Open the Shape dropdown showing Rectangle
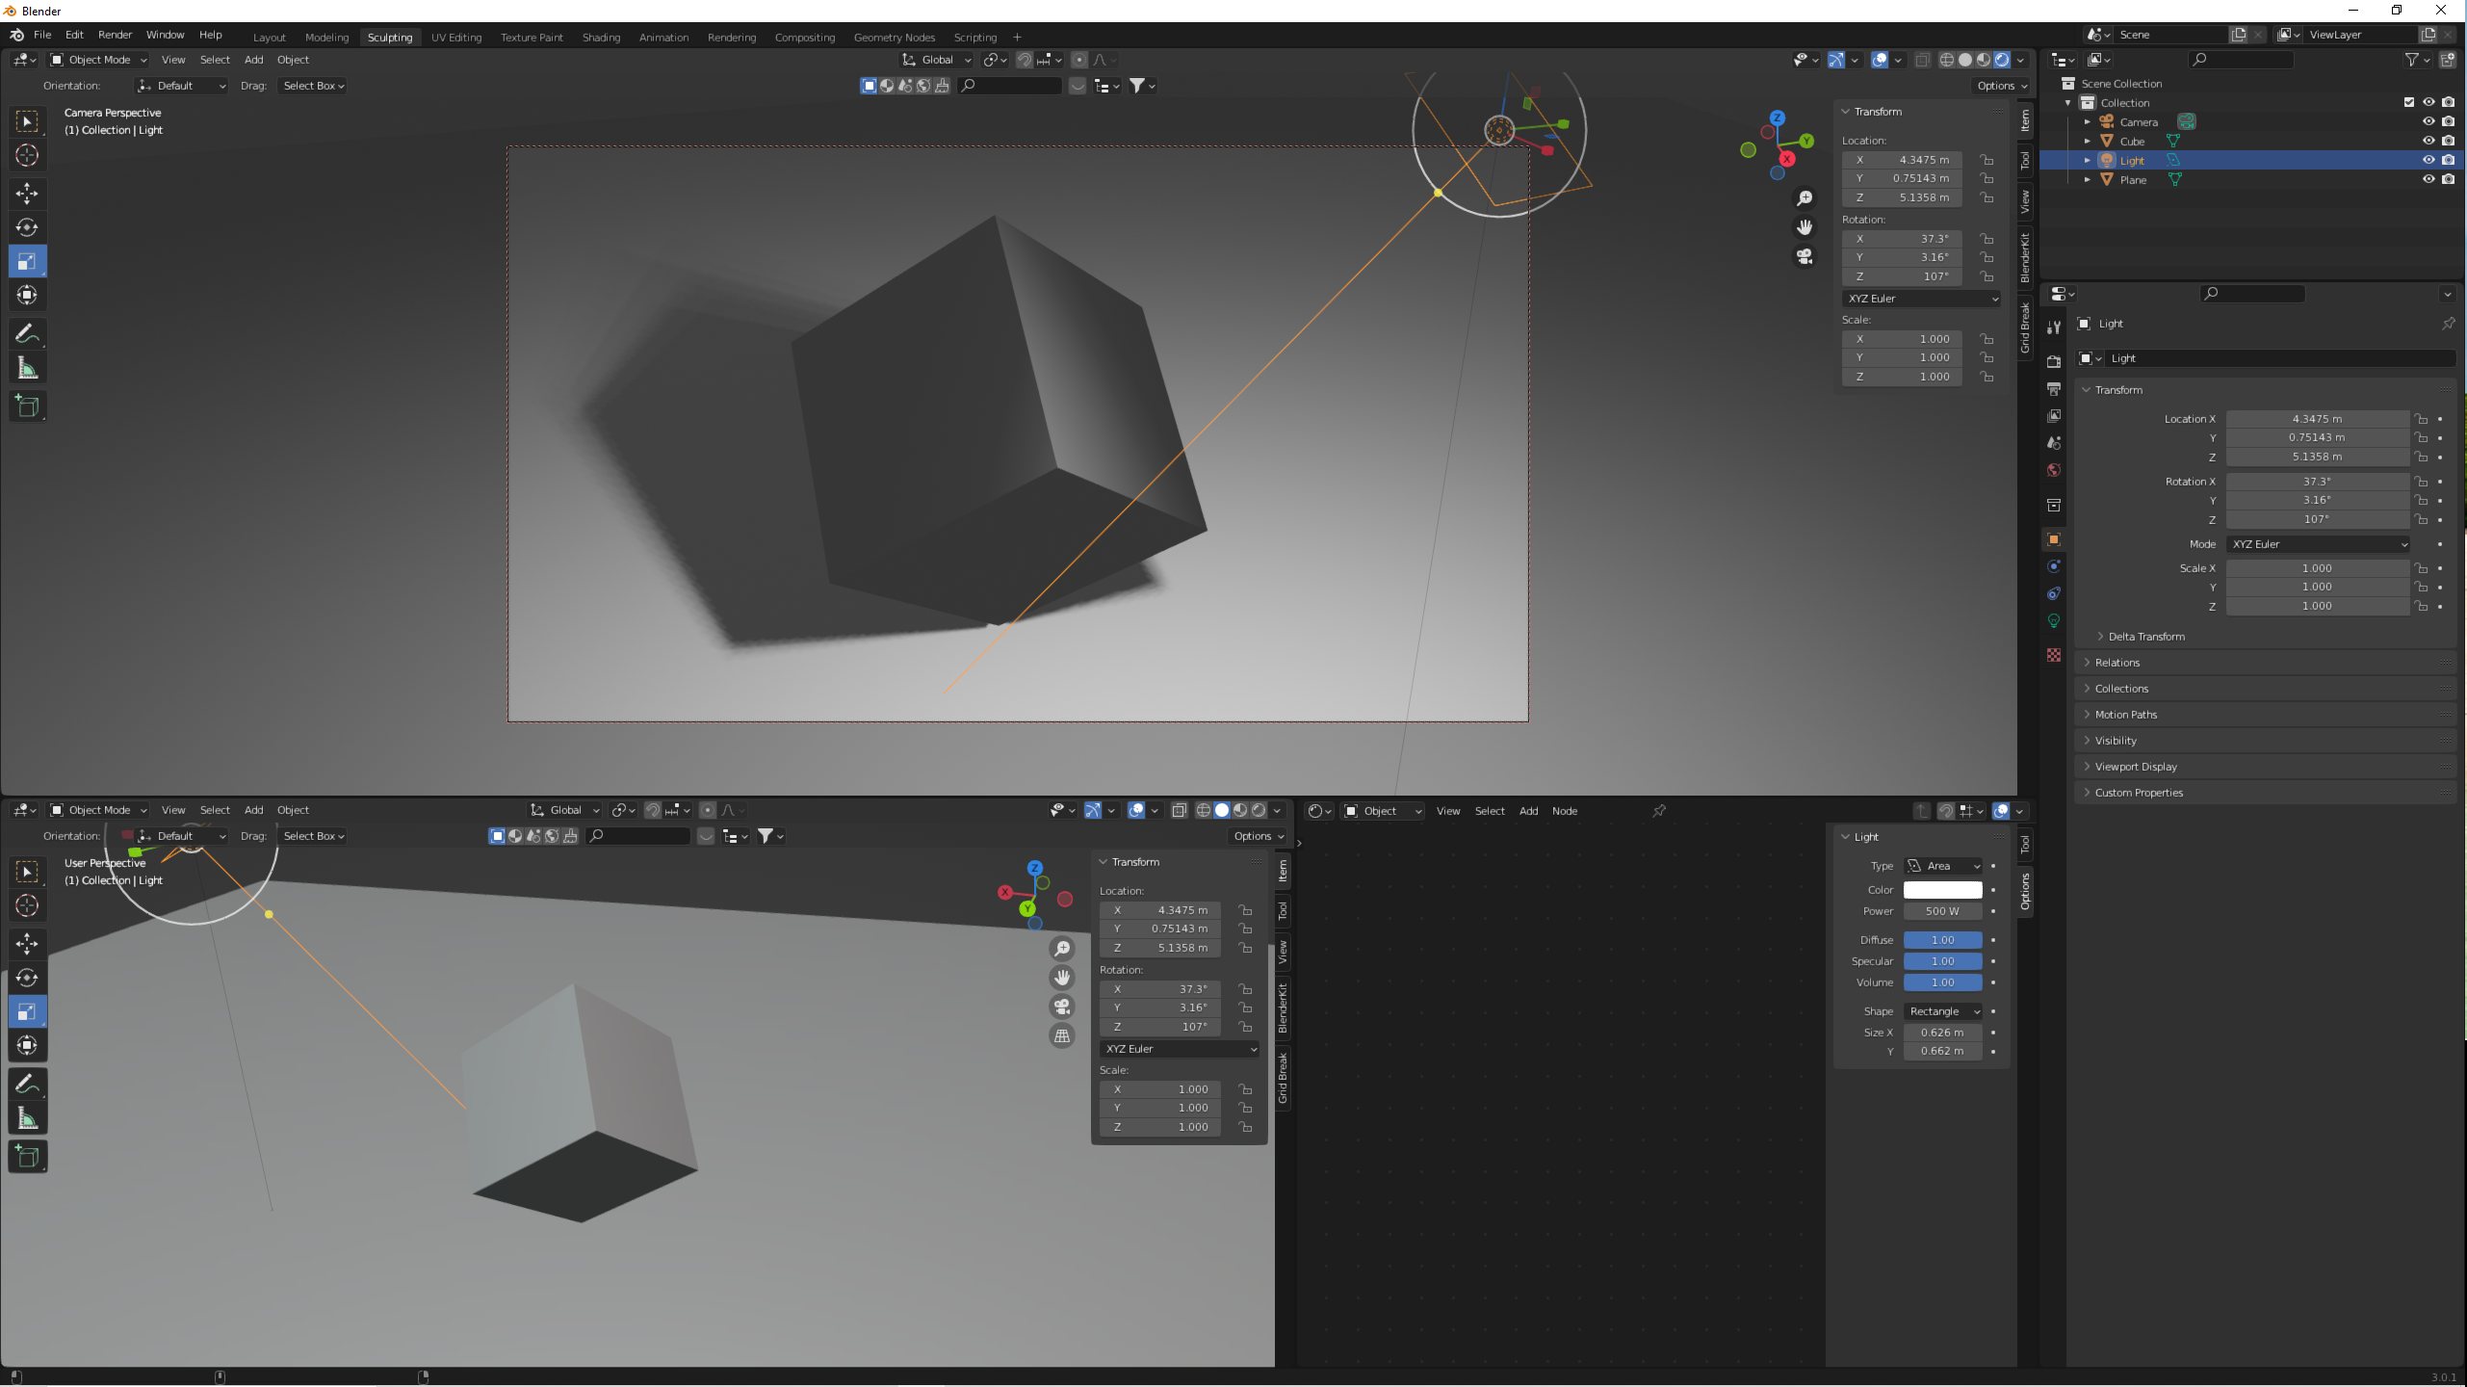Screen dimensions: 2467x1387 1943,1011
